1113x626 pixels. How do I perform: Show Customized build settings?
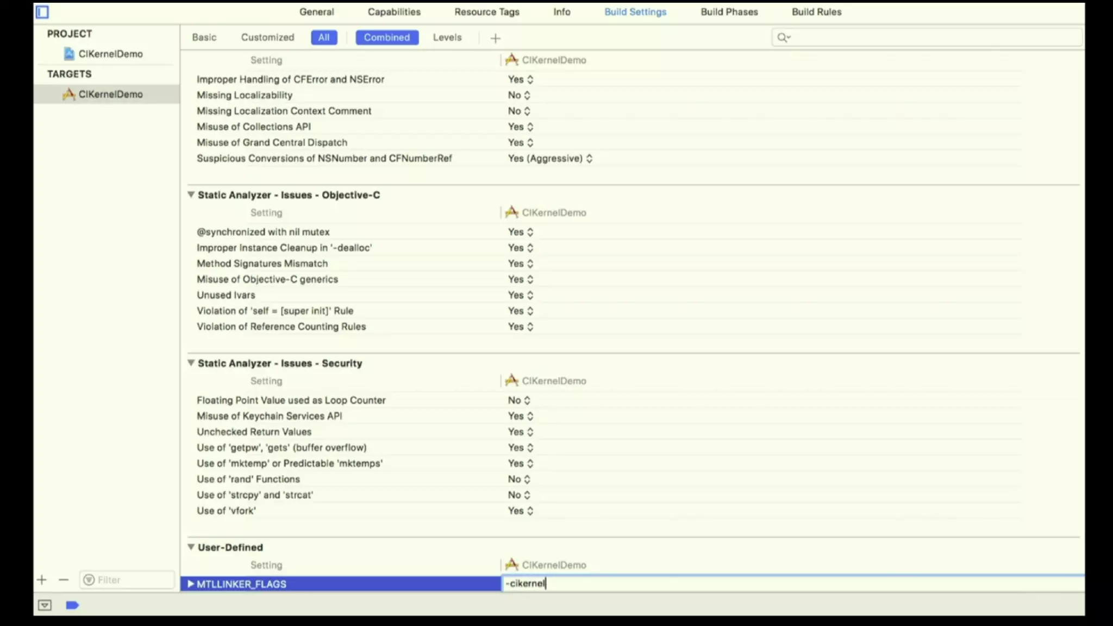(267, 37)
